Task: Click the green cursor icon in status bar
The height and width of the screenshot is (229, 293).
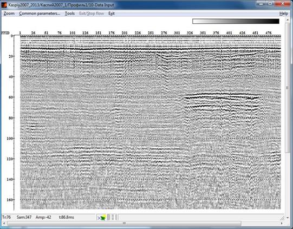Action: [103, 218]
